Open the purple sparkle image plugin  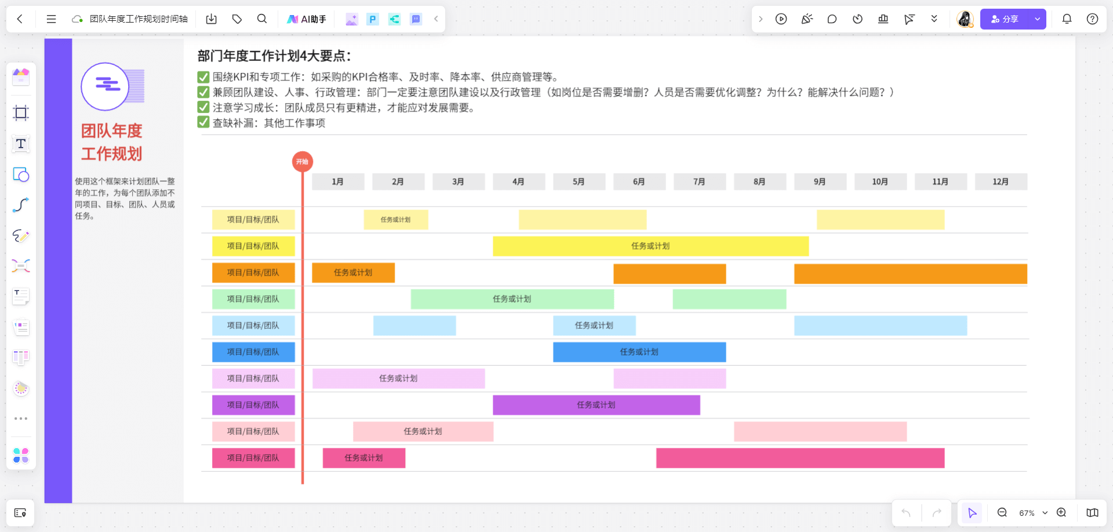(351, 19)
